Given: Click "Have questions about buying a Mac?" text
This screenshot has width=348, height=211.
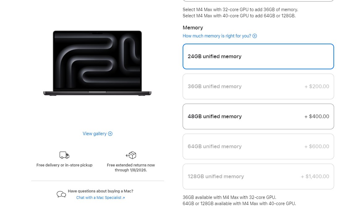Looking at the screenshot, I should (100, 191).
